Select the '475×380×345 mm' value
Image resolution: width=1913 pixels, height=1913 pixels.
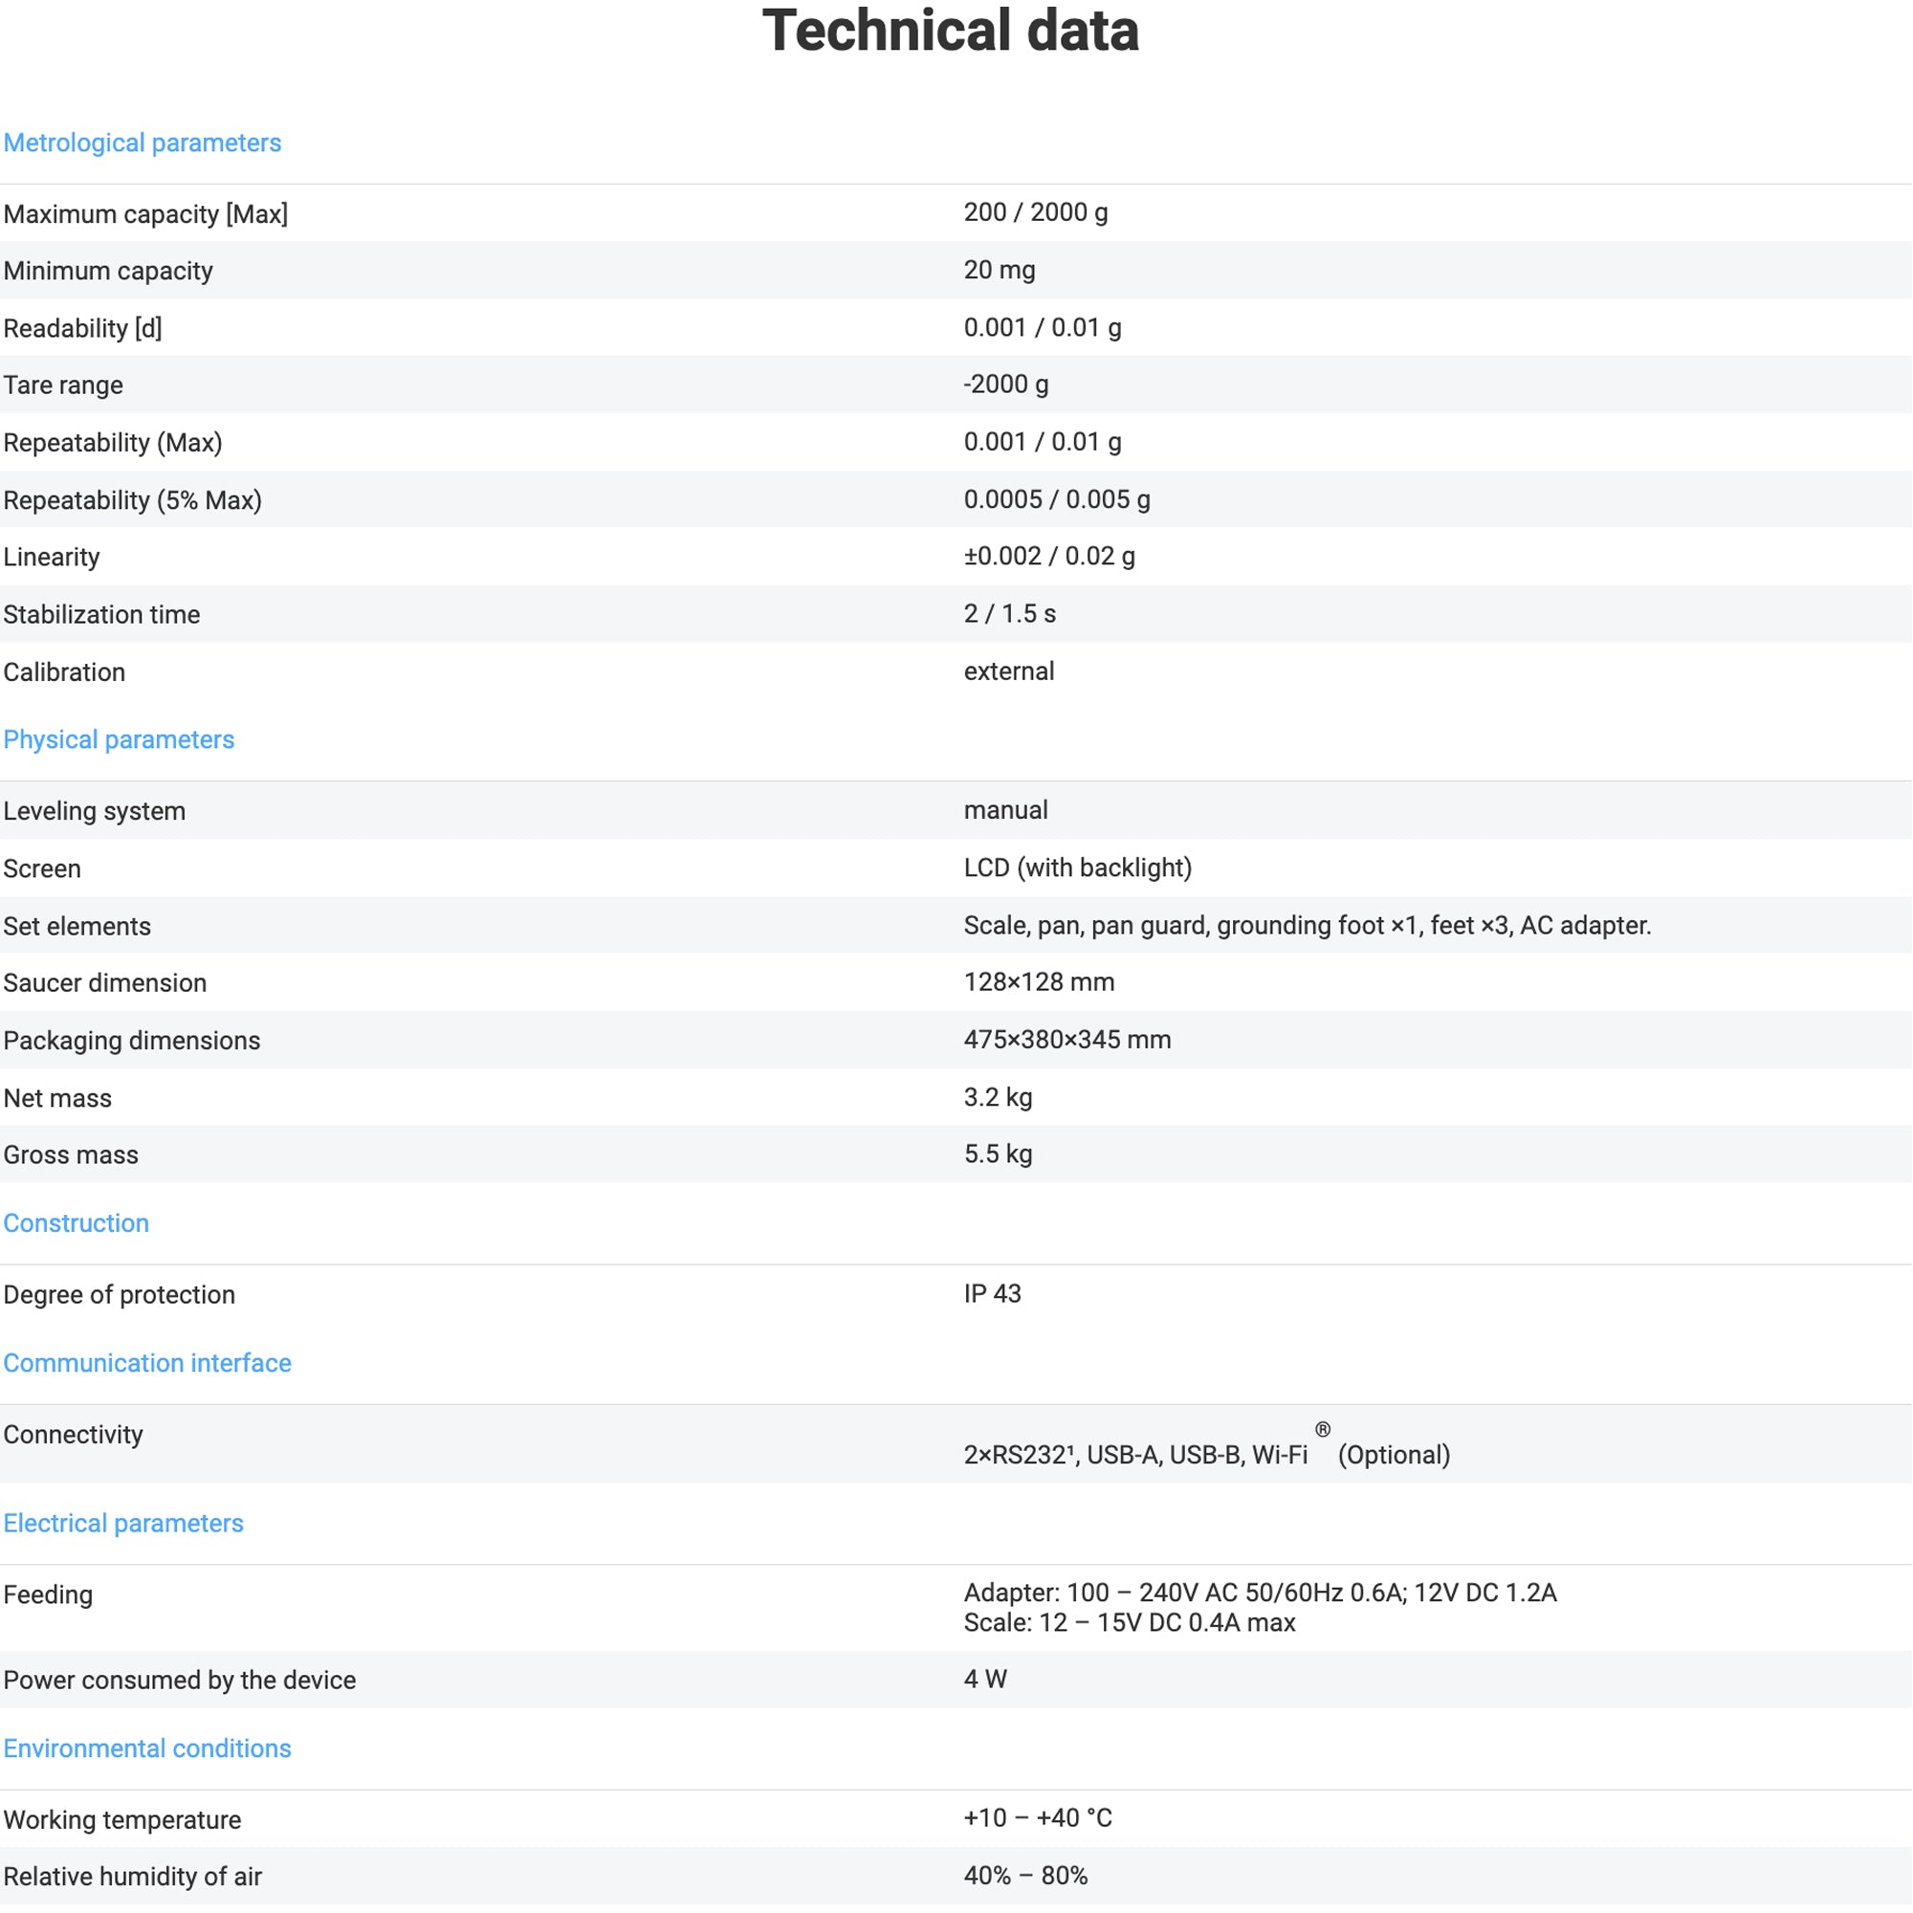tap(1067, 1040)
